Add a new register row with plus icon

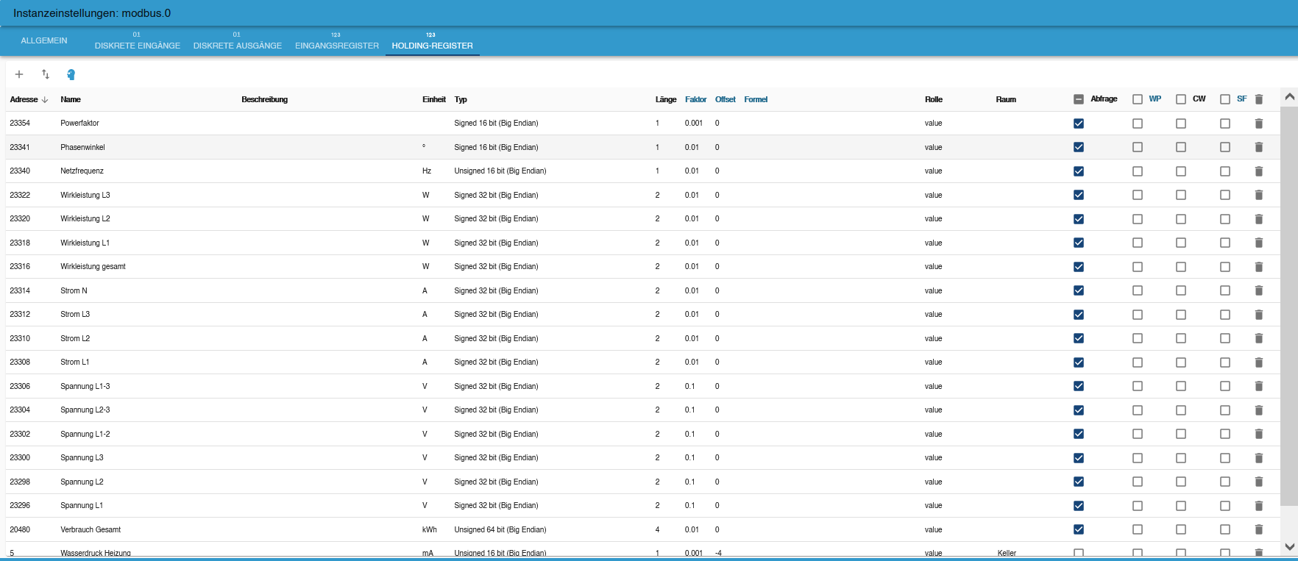(19, 74)
